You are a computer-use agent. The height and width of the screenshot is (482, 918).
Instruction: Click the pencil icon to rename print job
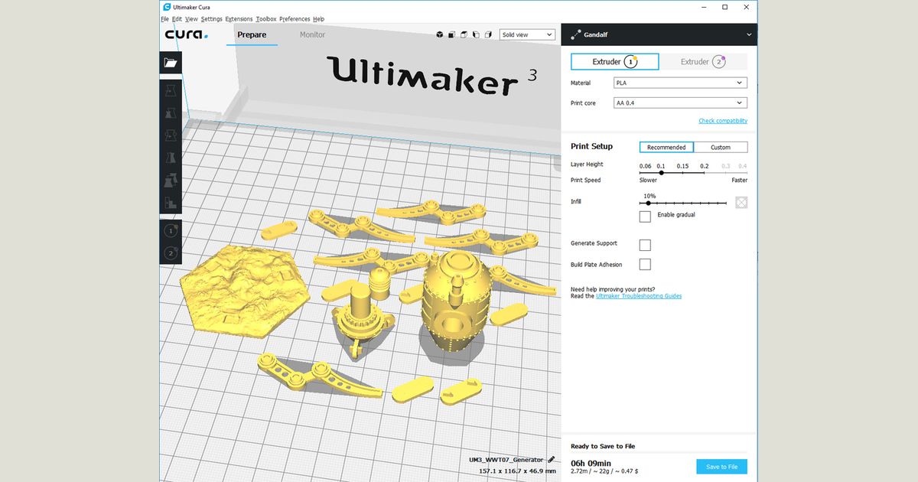(x=552, y=459)
